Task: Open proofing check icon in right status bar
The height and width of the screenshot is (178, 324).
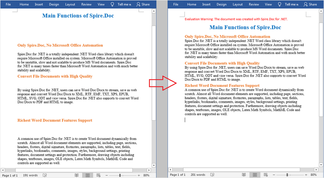Action: tap(213, 175)
